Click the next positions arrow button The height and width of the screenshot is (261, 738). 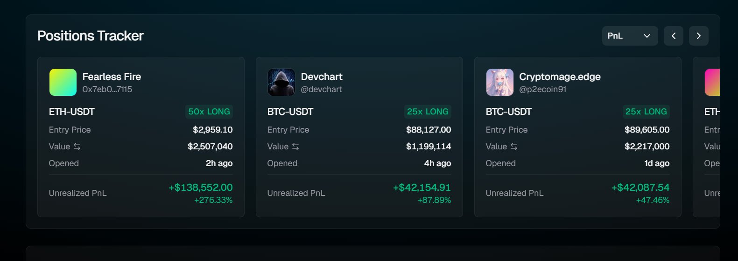coord(698,36)
